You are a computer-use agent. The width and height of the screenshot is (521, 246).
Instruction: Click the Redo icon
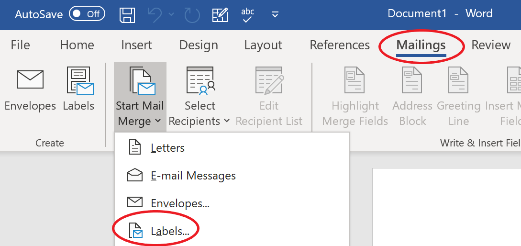pyautogui.click(x=192, y=14)
